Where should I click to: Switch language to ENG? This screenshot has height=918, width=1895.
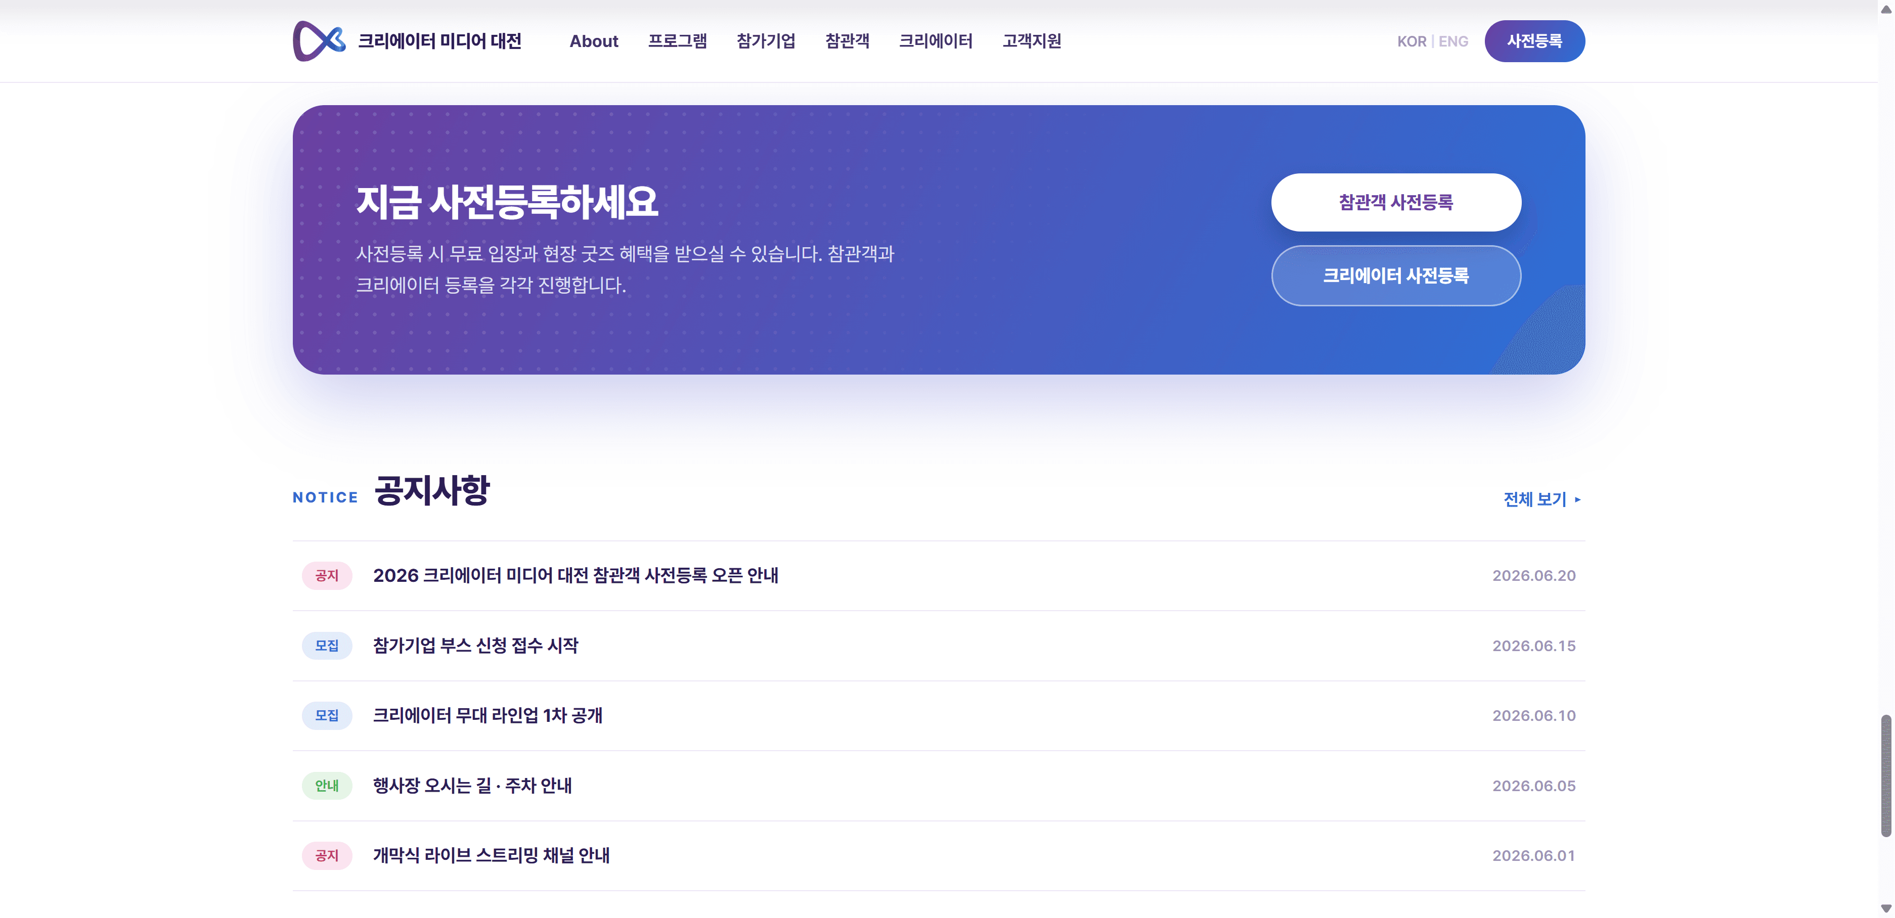(x=1453, y=41)
